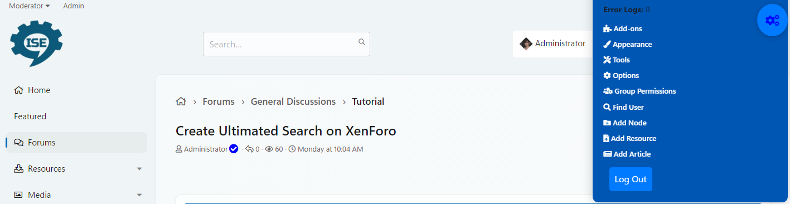The image size is (790, 204).
Task: Open Tools in admin panel
Action: [617, 60]
